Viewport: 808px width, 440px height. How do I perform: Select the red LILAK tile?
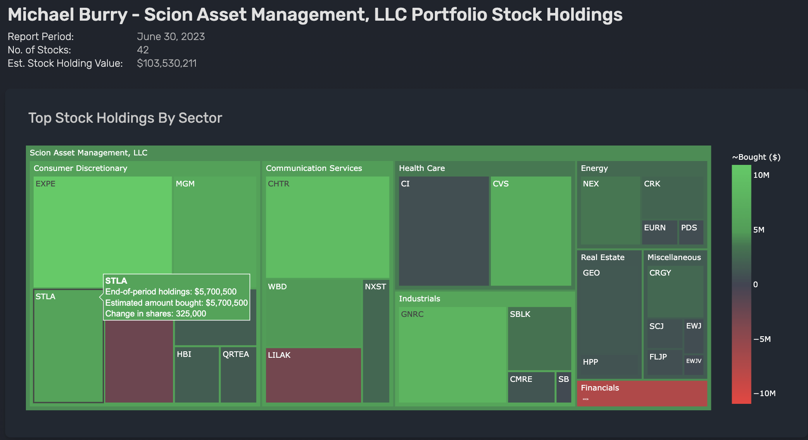[x=313, y=375]
